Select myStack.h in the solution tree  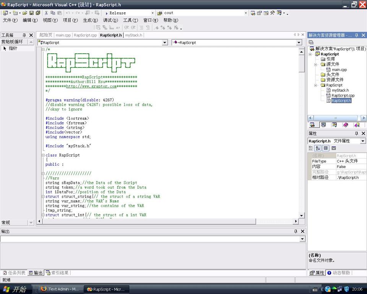[x=340, y=90]
